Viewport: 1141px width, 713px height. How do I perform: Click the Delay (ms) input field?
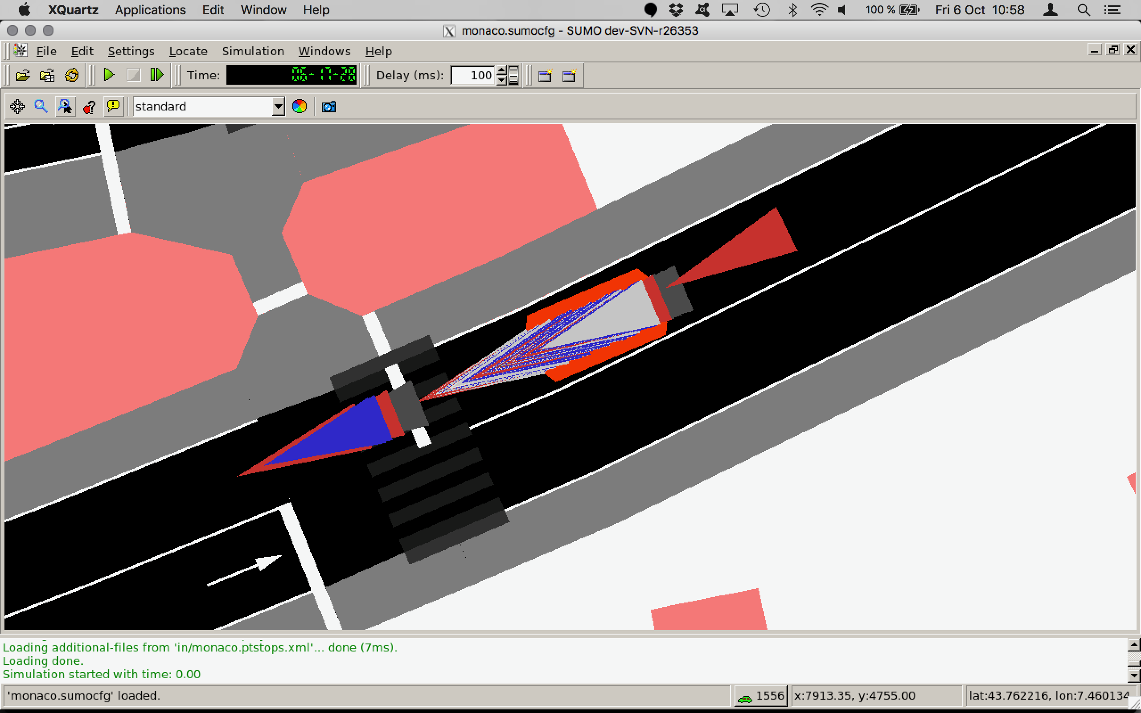pyautogui.click(x=472, y=75)
